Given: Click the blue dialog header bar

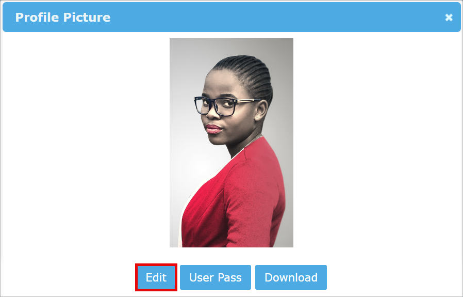Looking at the screenshot, I should pyautogui.click(x=231, y=17).
